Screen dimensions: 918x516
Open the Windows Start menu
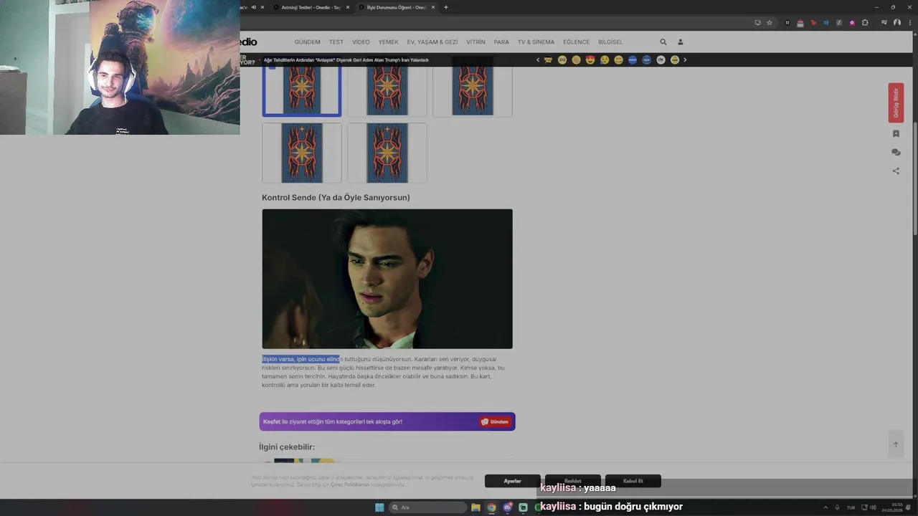point(379,507)
